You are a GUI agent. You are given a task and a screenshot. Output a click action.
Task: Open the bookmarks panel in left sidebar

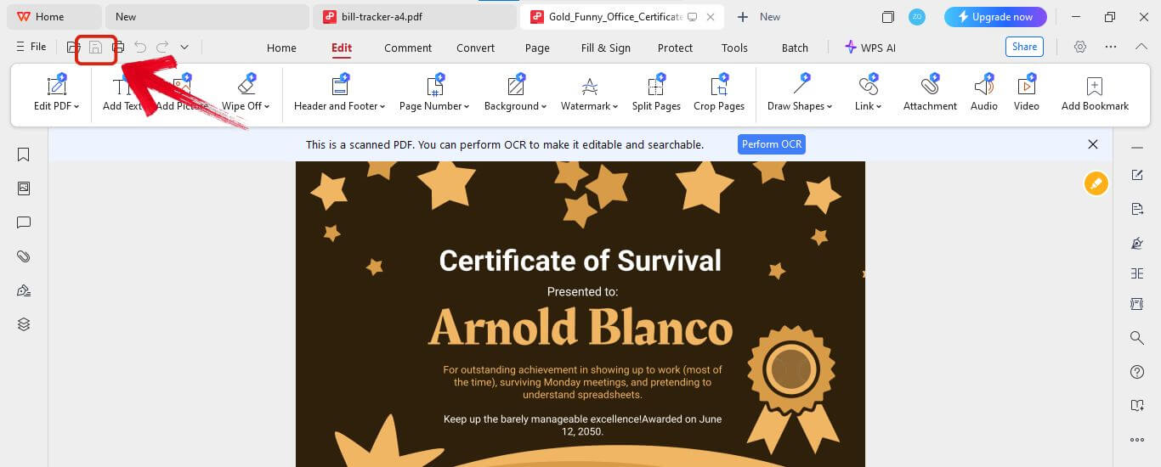(24, 155)
